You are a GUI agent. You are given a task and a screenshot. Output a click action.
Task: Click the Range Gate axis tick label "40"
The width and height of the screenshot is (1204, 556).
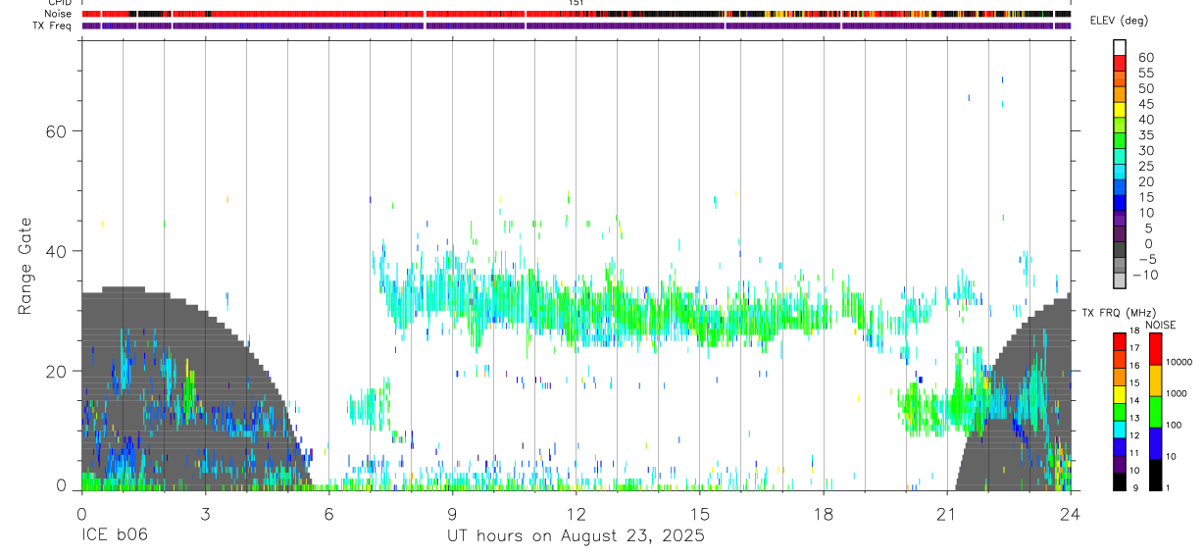tap(56, 251)
